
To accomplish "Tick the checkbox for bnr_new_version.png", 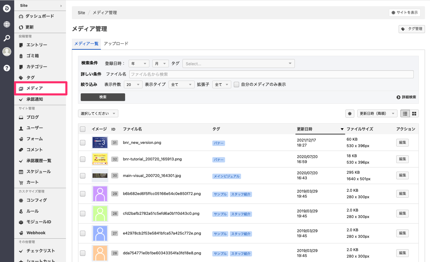I will tap(83, 143).
